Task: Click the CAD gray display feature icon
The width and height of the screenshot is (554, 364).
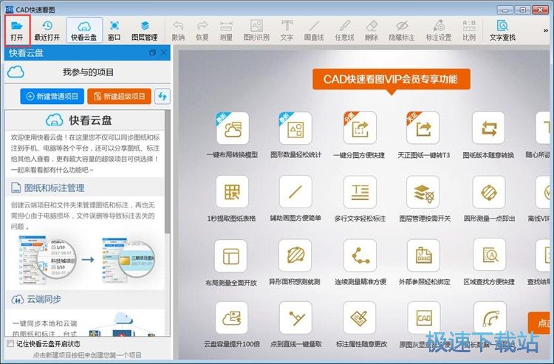Action: [424, 317]
